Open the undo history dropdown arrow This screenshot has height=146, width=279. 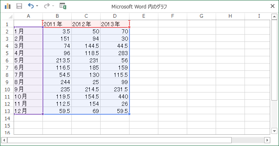pyautogui.click(x=37, y=6)
